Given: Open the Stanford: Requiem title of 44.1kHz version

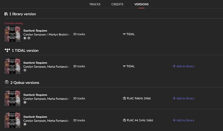Looking at the screenshot, I should [x=35, y=117].
